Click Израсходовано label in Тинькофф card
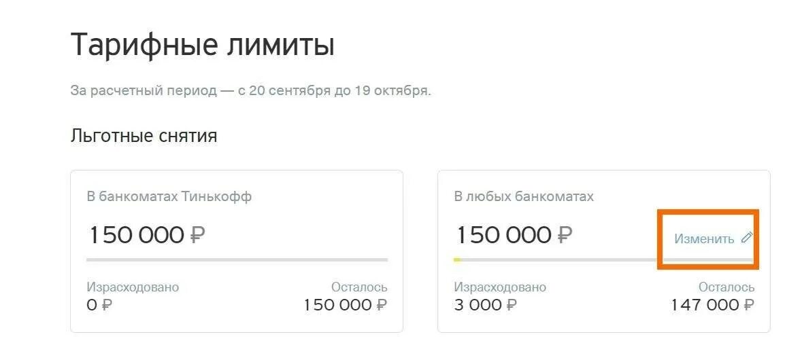Image resolution: width=802 pixels, height=358 pixels. pos(133,287)
